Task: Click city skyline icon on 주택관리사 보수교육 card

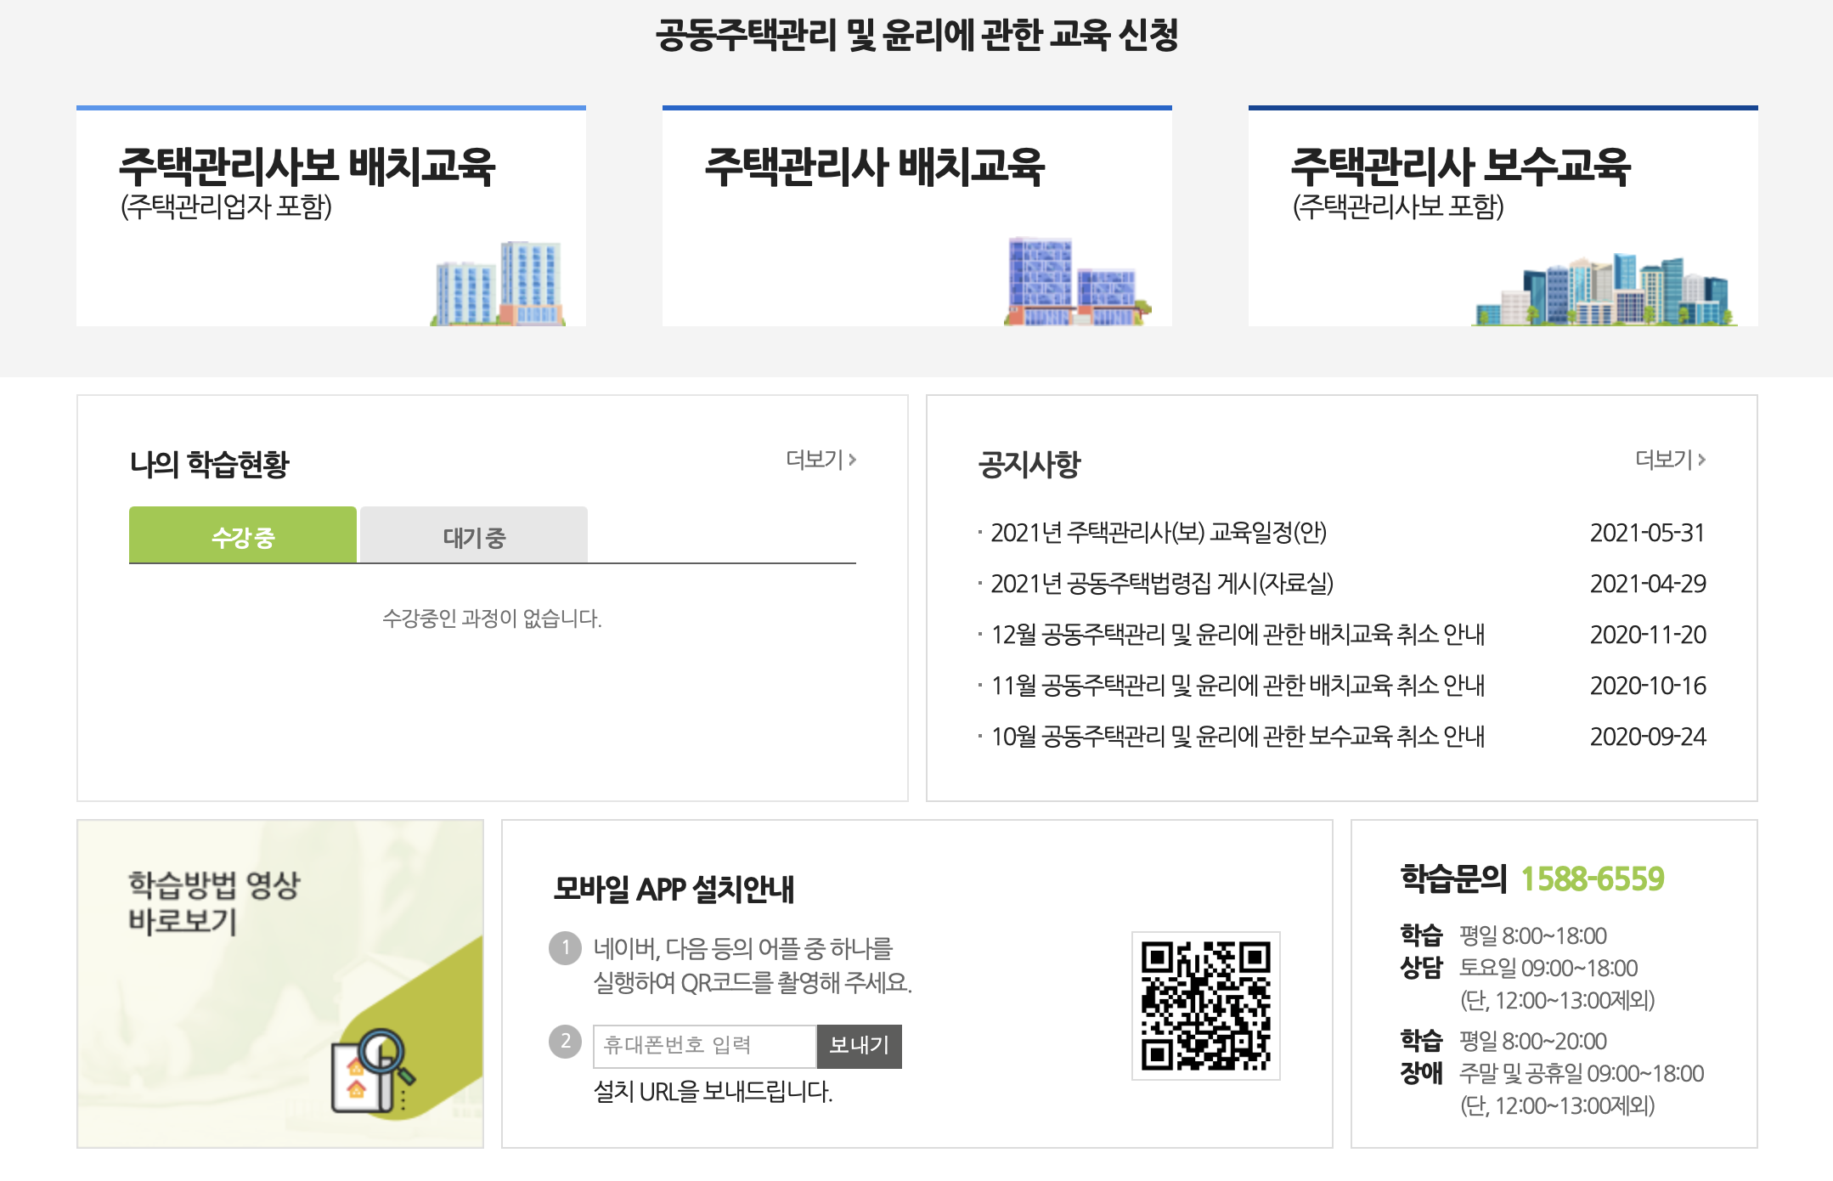Action: point(1603,291)
